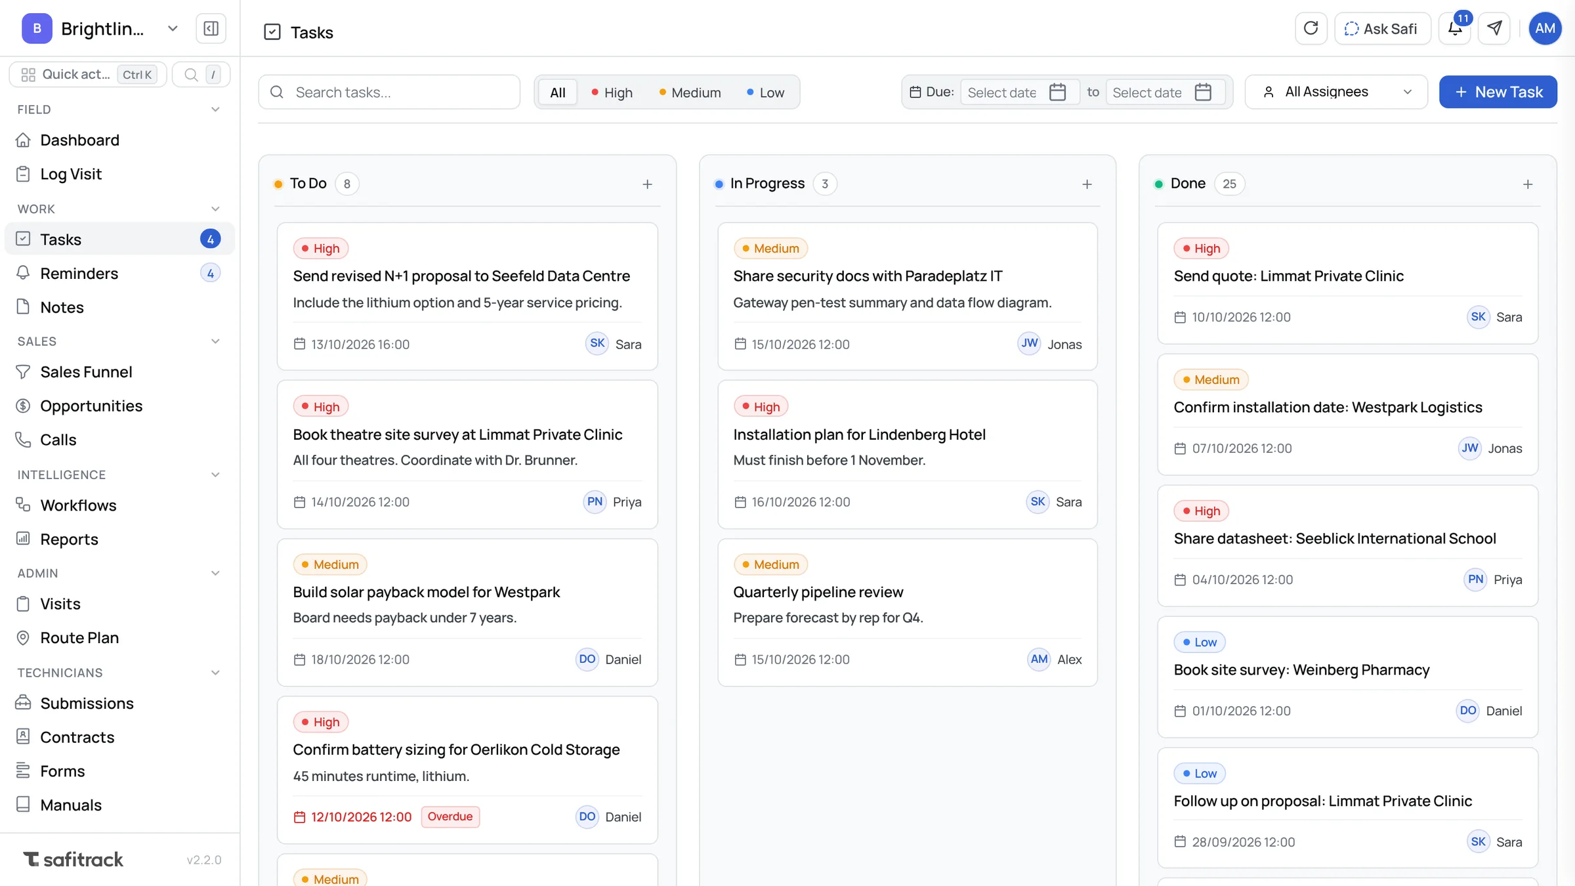
Task: Click the end Select date field
Action: point(1165,92)
